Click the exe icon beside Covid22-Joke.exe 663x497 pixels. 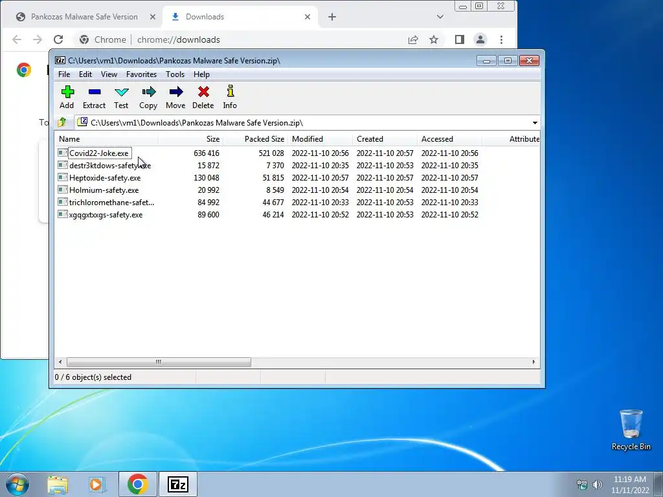(x=63, y=153)
